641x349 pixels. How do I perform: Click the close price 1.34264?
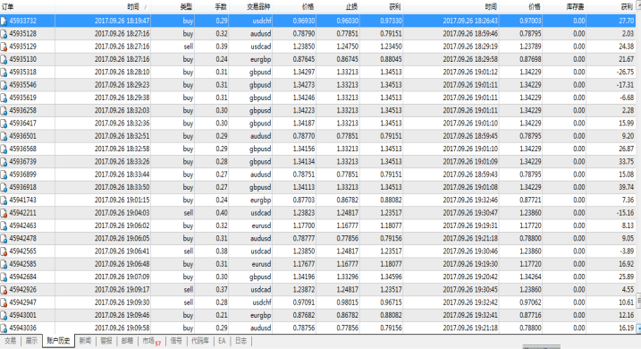click(530, 277)
